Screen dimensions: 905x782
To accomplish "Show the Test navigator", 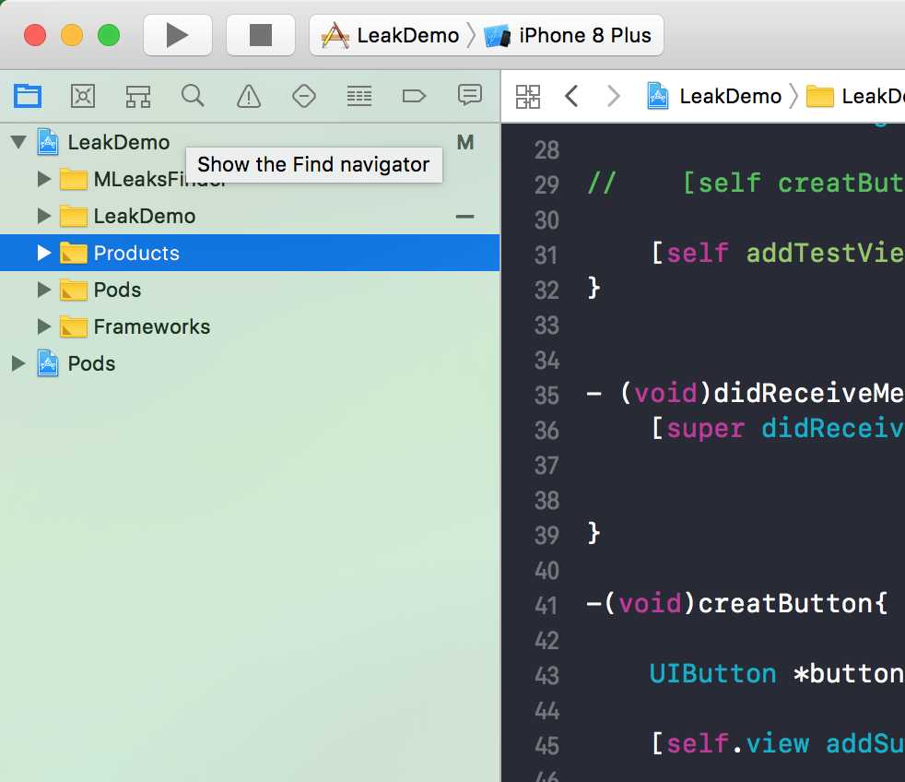I will point(304,96).
